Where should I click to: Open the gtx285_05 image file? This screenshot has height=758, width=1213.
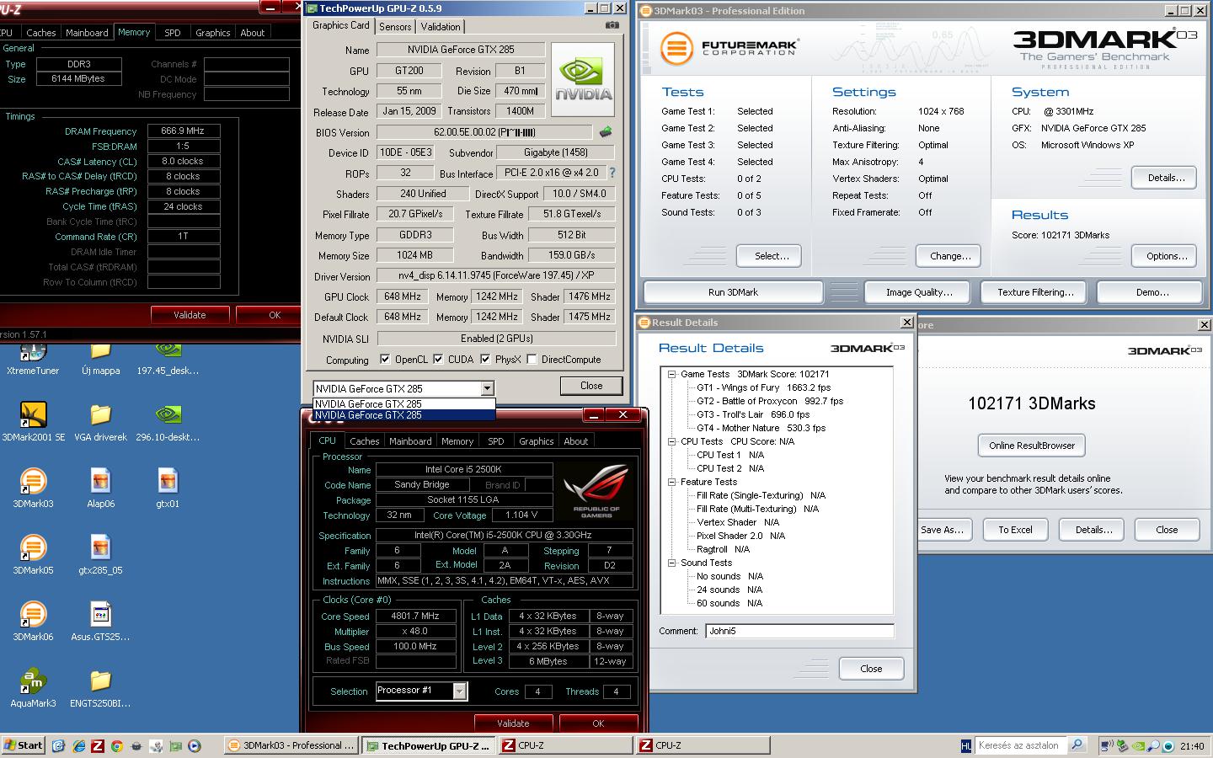(x=100, y=554)
